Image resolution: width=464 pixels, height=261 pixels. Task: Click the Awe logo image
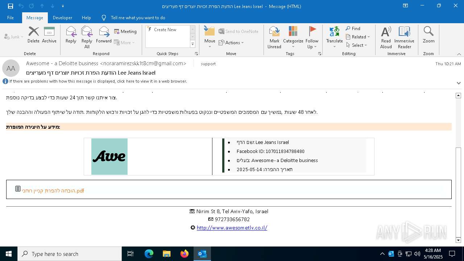[x=109, y=157]
